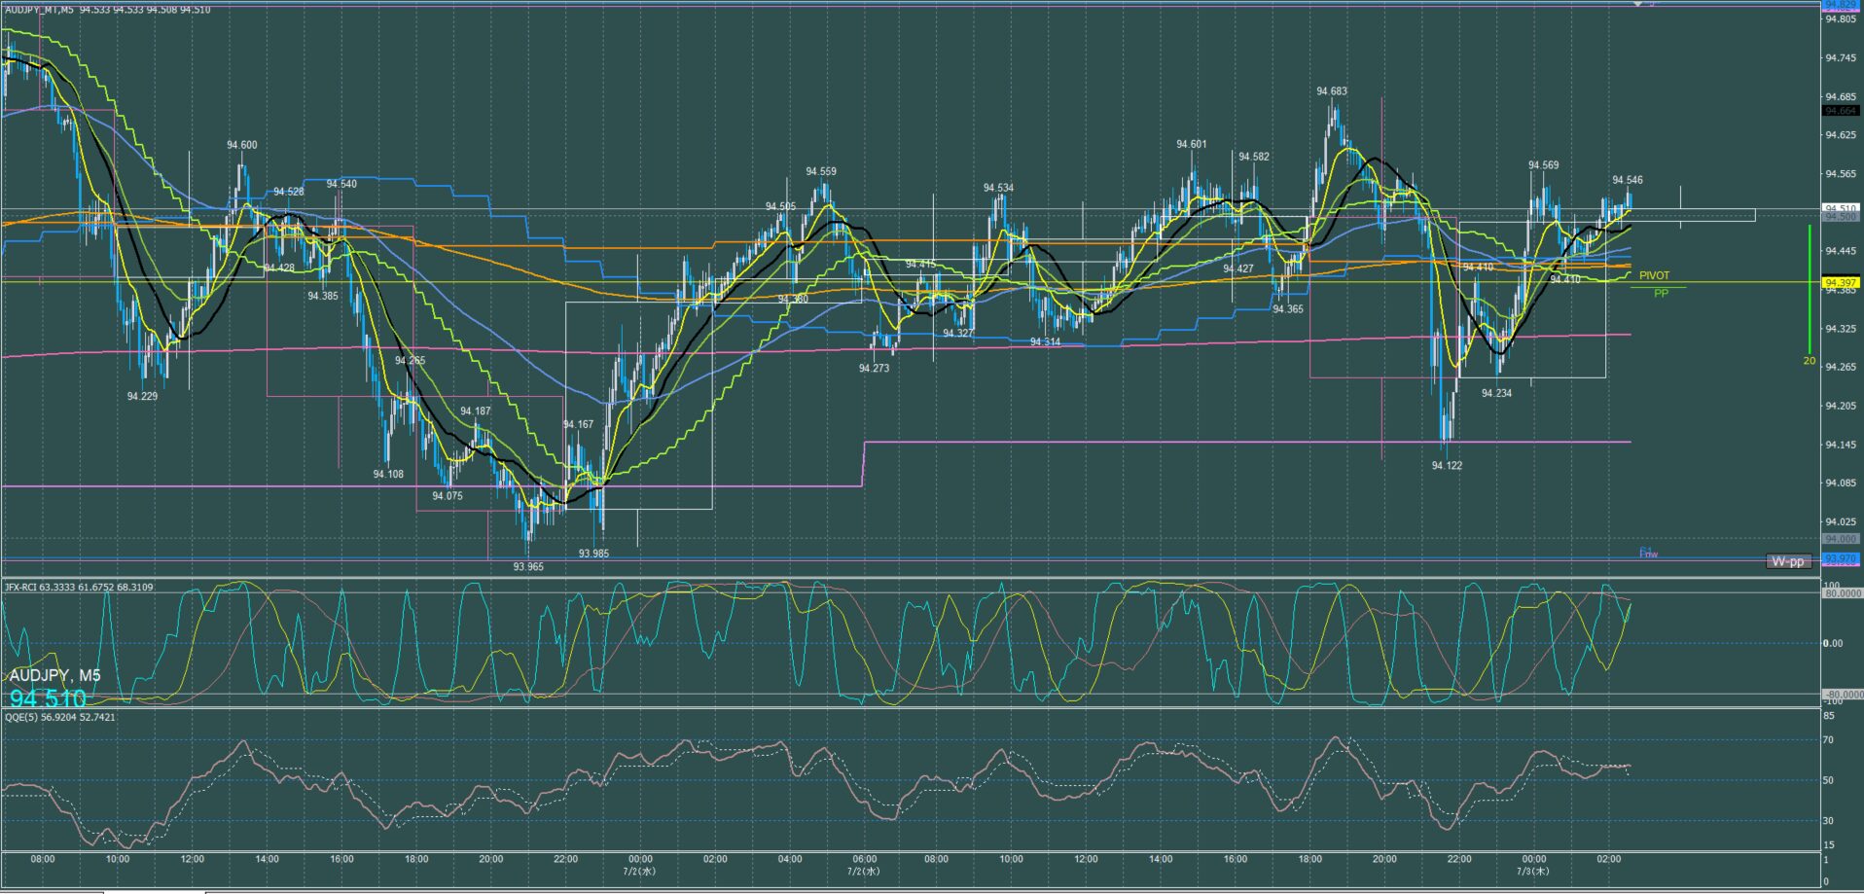Click the green vertical range bar labeled 20

click(1809, 290)
